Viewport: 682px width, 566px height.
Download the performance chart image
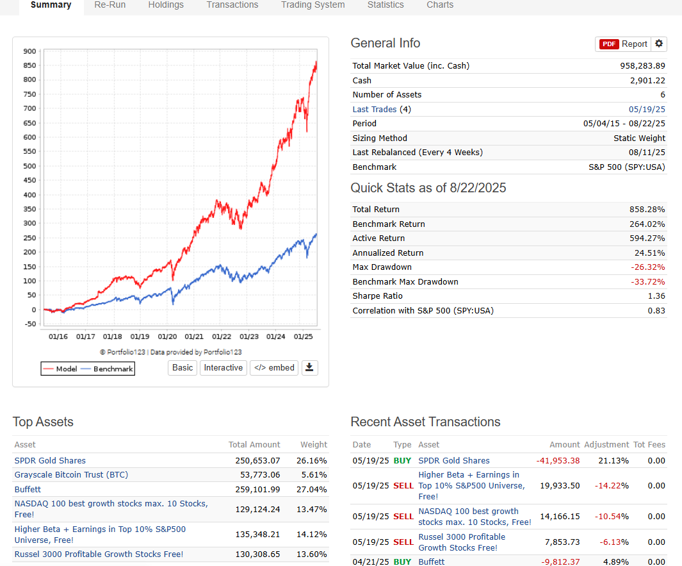(309, 368)
